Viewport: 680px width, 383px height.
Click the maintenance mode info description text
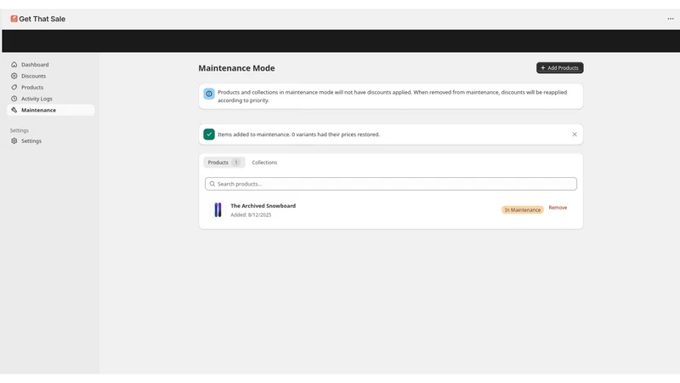tap(392, 96)
